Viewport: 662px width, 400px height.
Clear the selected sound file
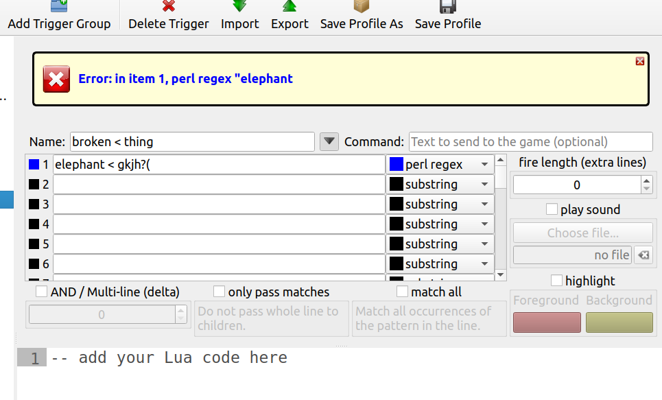point(643,255)
